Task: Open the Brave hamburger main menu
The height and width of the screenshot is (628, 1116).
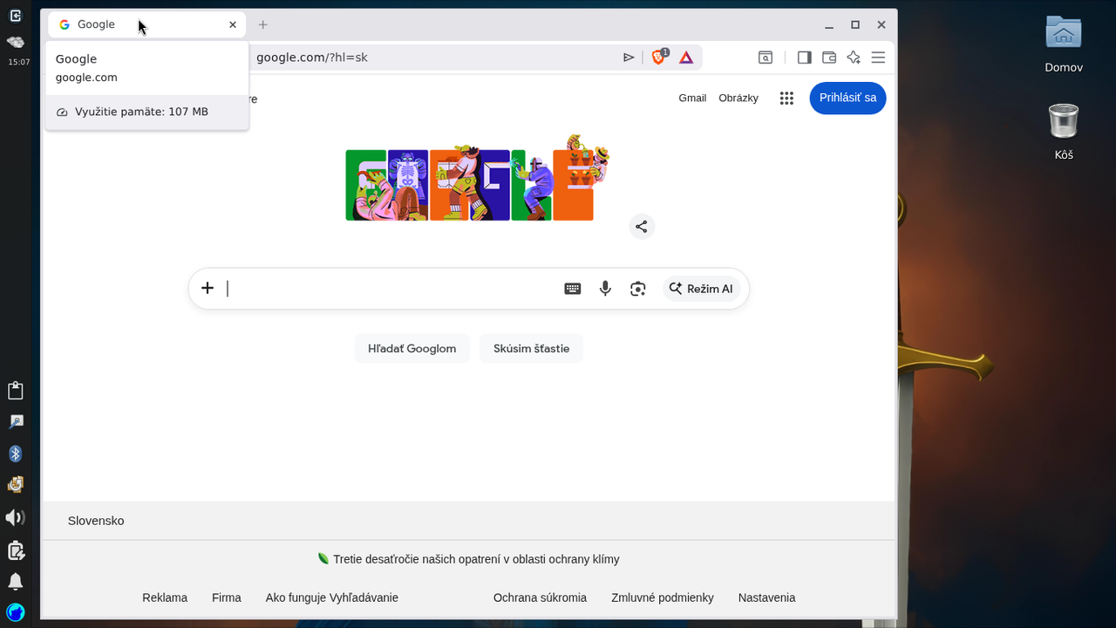Action: (878, 58)
